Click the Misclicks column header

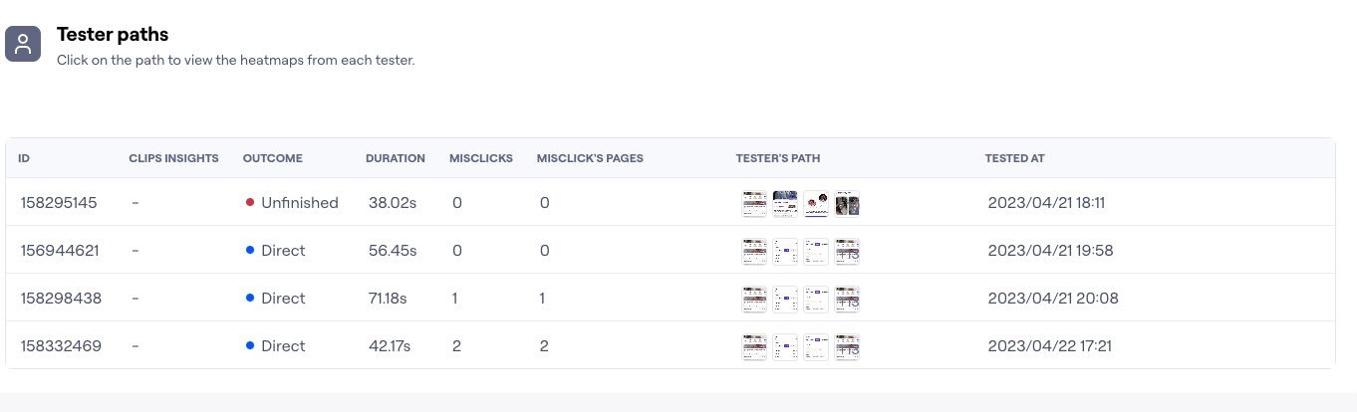[480, 158]
